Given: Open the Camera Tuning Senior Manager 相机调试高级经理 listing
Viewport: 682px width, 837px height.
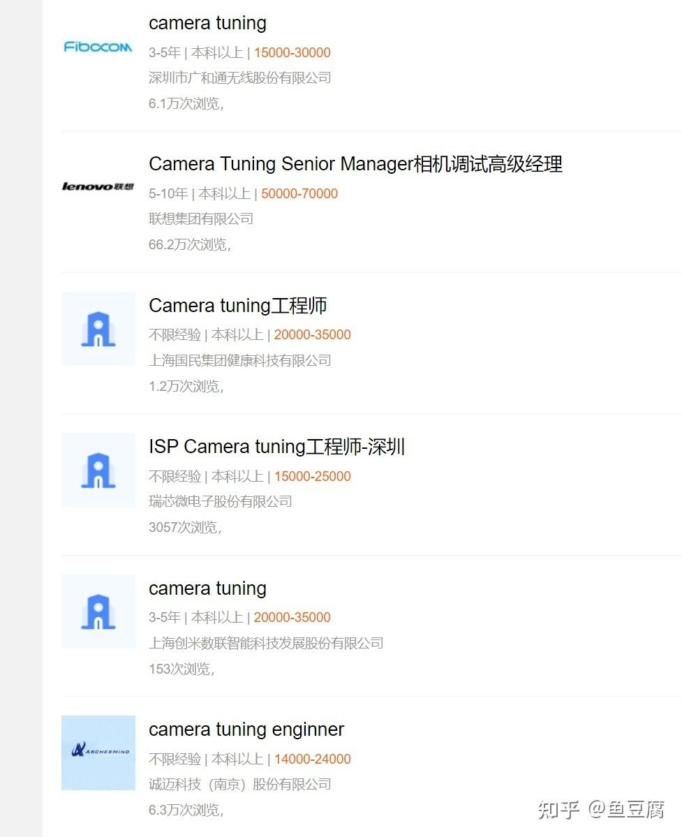Looking at the screenshot, I should pos(356,163).
